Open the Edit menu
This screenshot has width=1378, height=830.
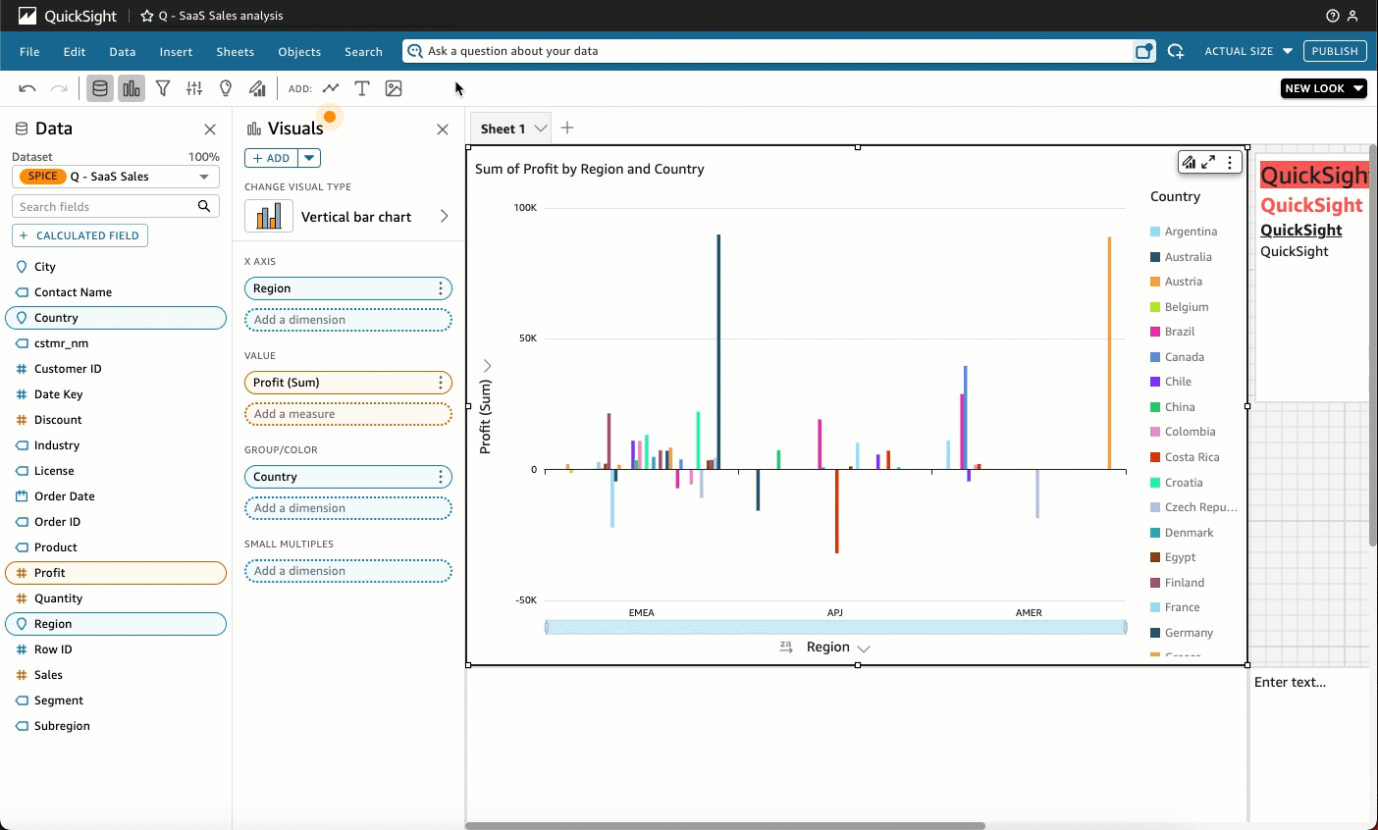[75, 52]
